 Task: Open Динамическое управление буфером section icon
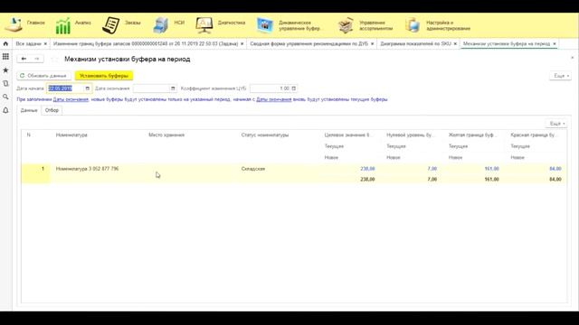[265, 25]
